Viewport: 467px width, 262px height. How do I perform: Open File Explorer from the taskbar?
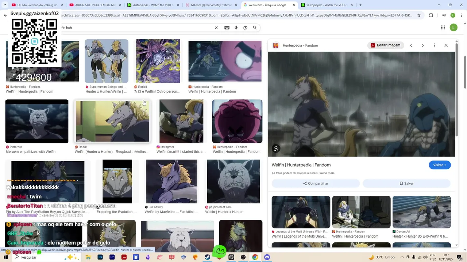pos(88,257)
